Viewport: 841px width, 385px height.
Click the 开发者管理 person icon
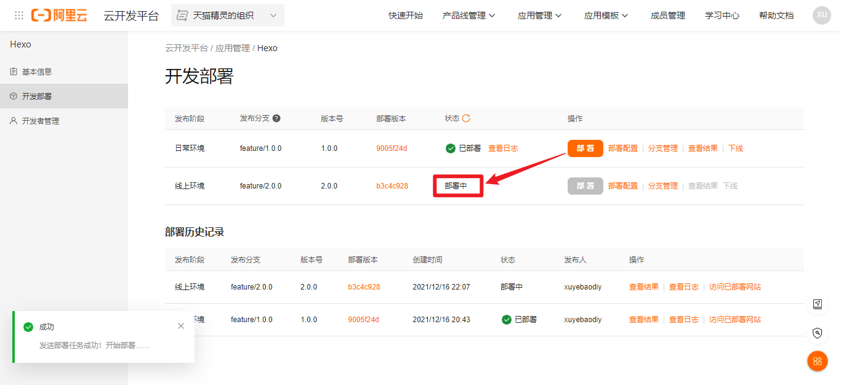tap(14, 121)
